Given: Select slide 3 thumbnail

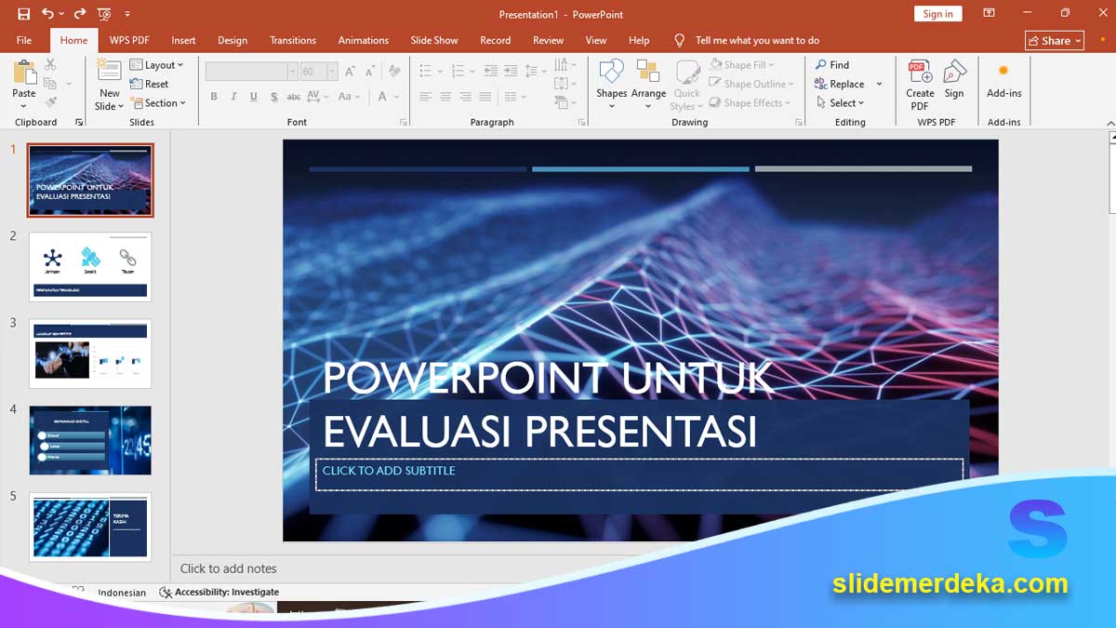Looking at the screenshot, I should click(x=90, y=354).
